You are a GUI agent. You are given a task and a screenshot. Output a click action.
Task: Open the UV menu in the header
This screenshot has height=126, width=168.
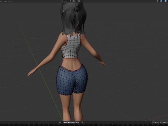[12, 1]
